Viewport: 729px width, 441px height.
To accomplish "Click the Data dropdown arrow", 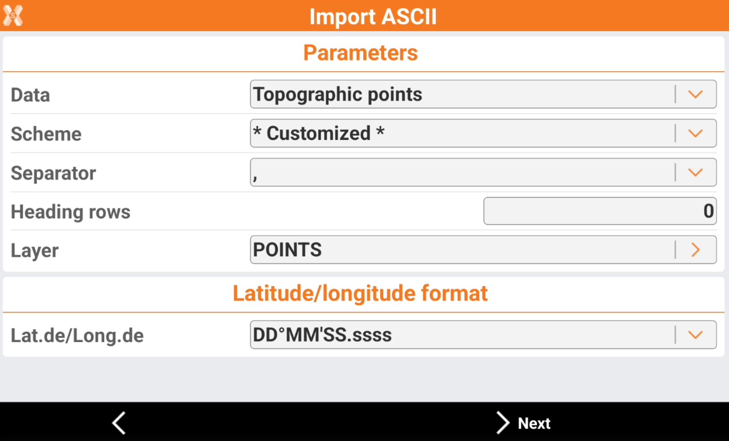I will [696, 94].
